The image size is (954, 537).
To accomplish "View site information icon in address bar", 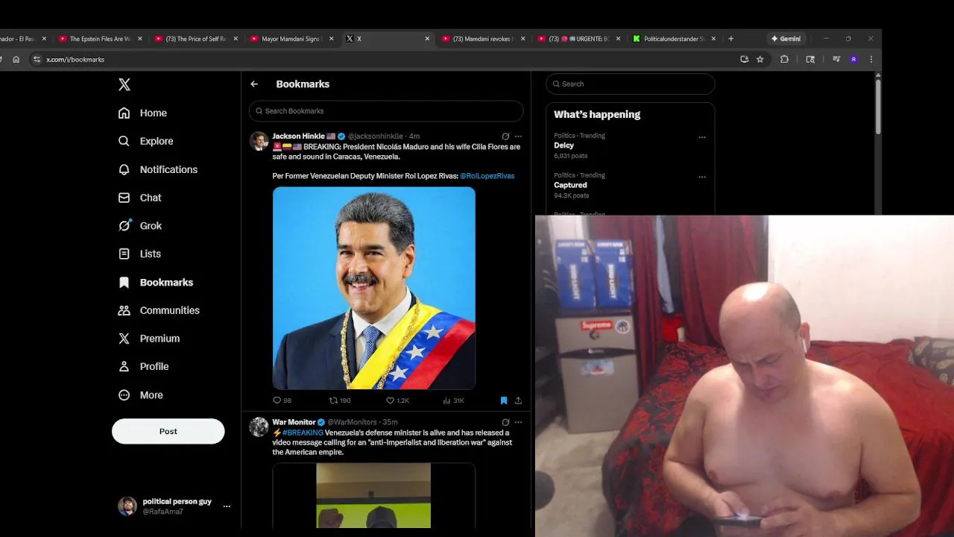I will 37,60.
